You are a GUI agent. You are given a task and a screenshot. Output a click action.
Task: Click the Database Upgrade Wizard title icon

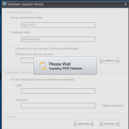[x=4, y=4]
